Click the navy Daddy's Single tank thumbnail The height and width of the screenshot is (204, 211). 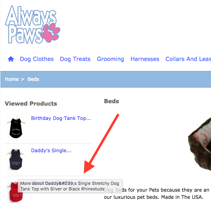click(x=15, y=159)
